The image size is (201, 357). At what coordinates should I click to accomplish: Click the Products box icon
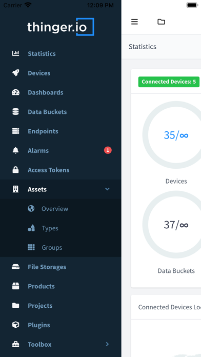[x=15, y=286]
